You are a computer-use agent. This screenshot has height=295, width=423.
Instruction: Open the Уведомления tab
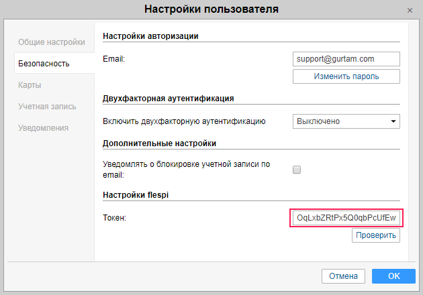pos(45,127)
